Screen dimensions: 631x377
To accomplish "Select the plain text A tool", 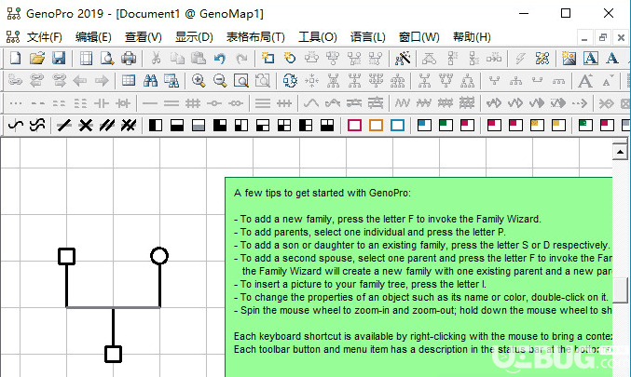I will [x=612, y=59].
